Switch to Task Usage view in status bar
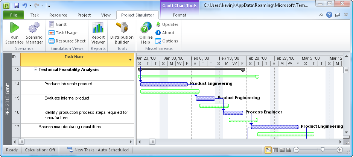Screen dimensions: 353x157 275,150
